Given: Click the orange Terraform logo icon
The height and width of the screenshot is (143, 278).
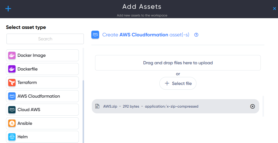Looking at the screenshot, I should (x=12, y=83).
